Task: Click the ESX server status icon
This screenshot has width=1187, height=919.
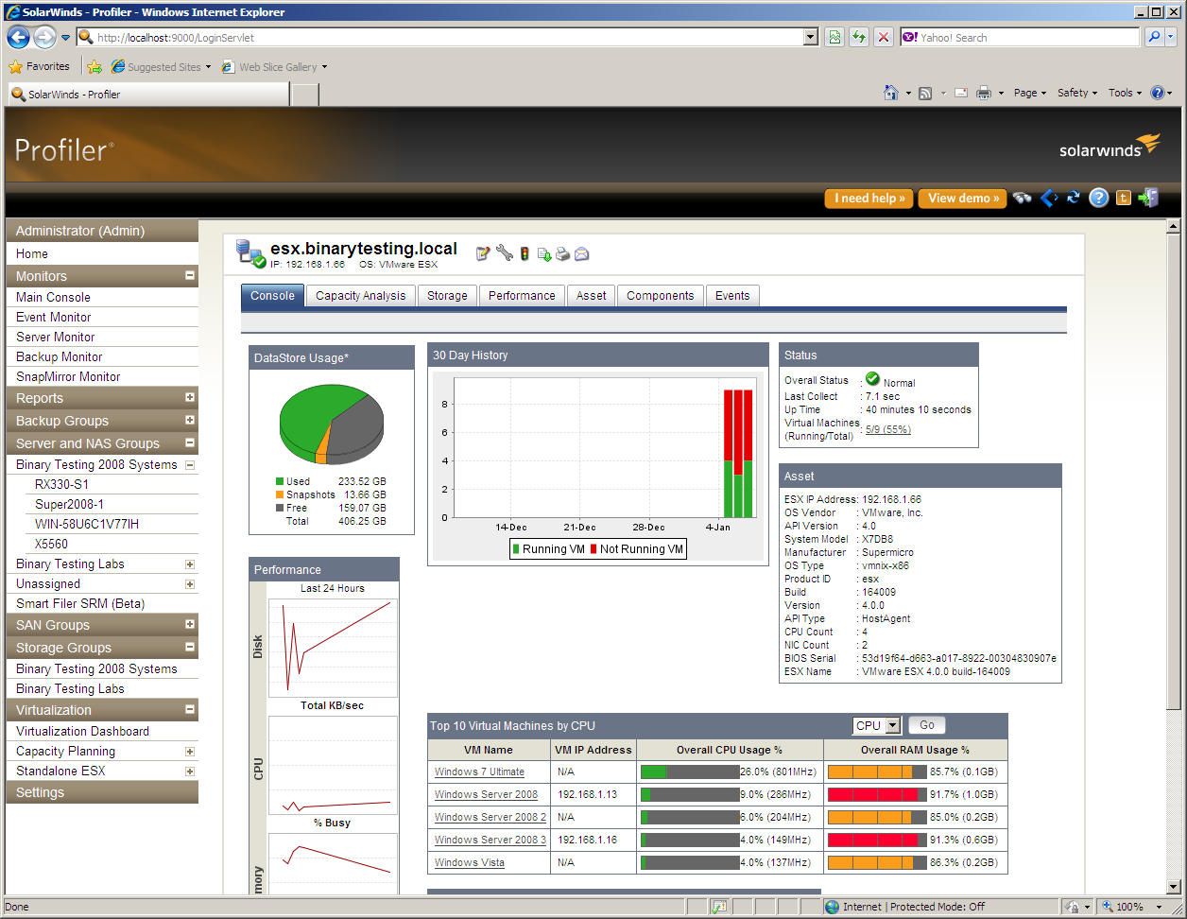Action: point(251,253)
